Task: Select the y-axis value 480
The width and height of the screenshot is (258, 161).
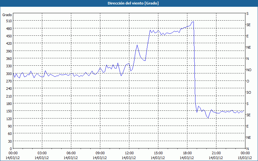Action: [x=9, y=28]
